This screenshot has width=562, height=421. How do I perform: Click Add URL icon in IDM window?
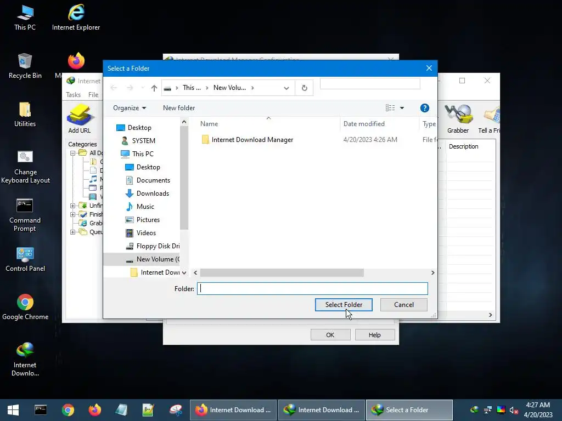click(80, 120)
